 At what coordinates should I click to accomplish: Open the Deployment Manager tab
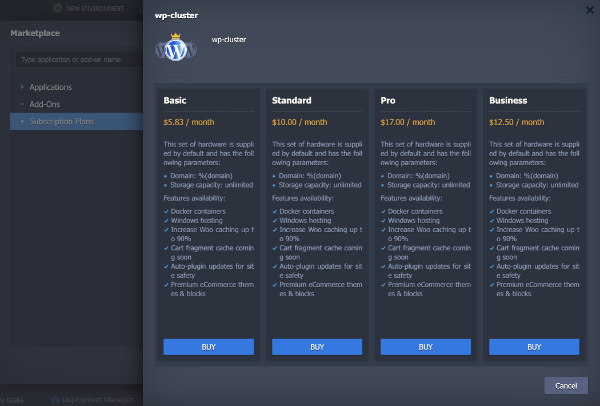pos(97,400)
